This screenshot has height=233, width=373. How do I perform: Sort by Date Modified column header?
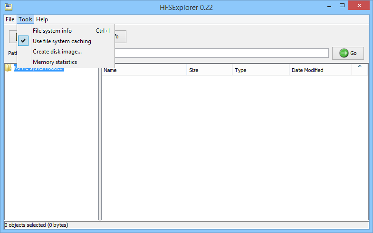click(320, 70)
